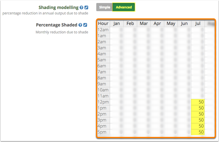Screen dimensions: 219x142
Task: Click the 3pm July highlighted cell
Action: click(198, 120)
